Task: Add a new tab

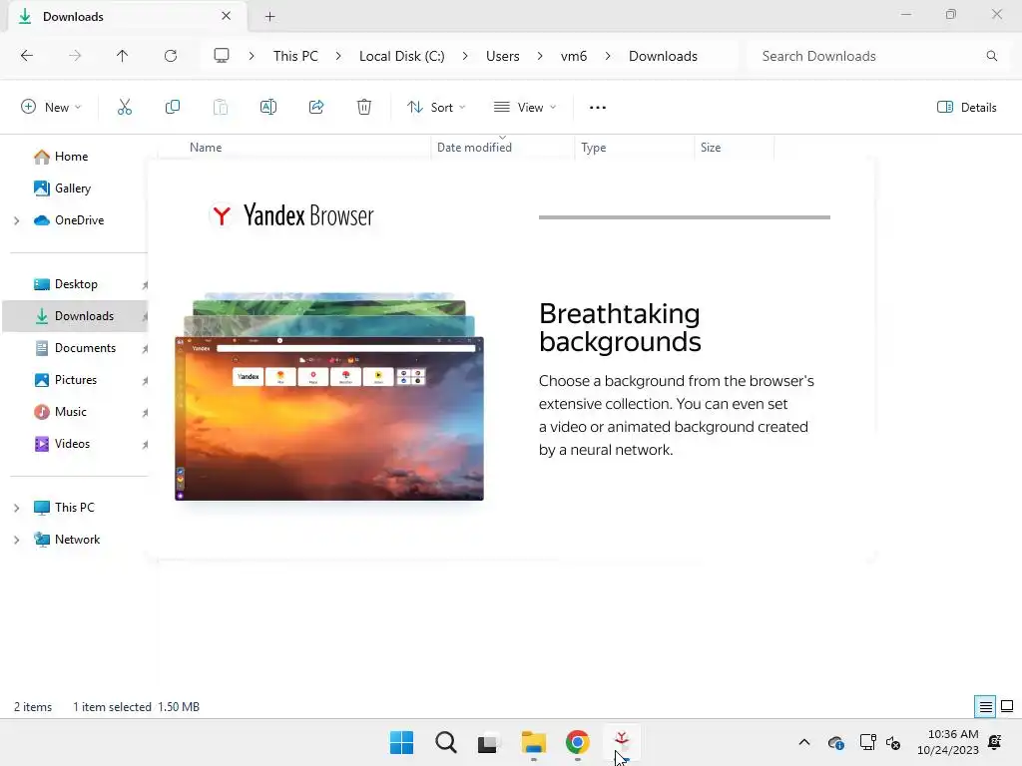Action: (x=269, y=17)
